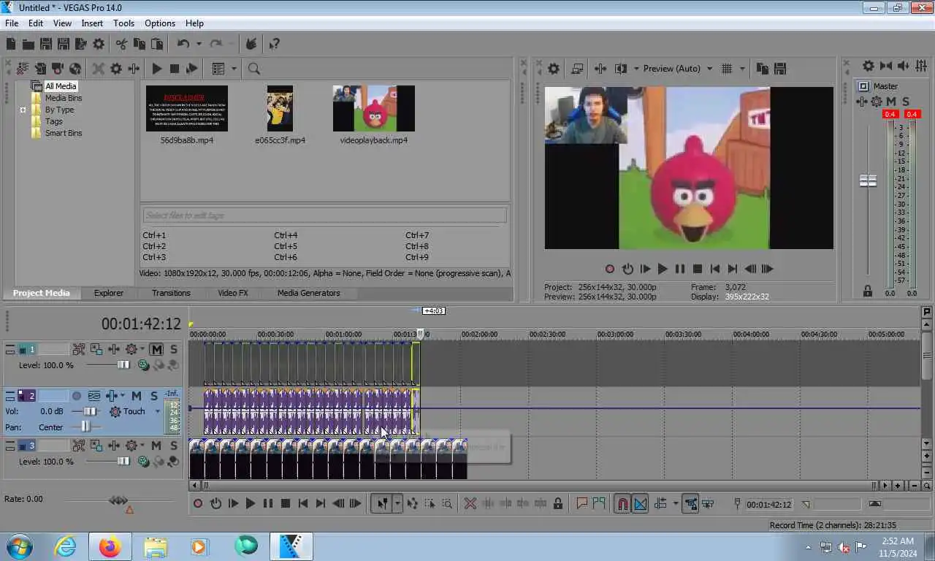Click Get Media from the Web globe icon
Viewport: 935px width, 561px height.
point(75,69)
